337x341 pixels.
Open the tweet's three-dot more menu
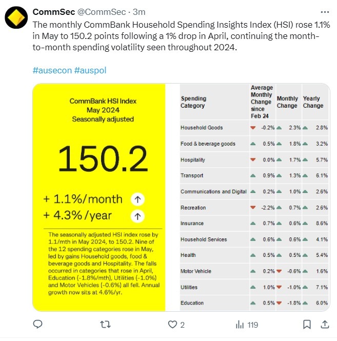(324, 12)
